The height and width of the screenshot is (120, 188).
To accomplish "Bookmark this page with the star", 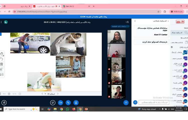I will tap(158, 11).
